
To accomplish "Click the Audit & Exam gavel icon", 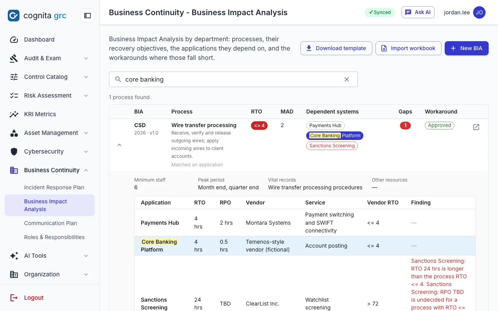I will (x=14, y=58).
